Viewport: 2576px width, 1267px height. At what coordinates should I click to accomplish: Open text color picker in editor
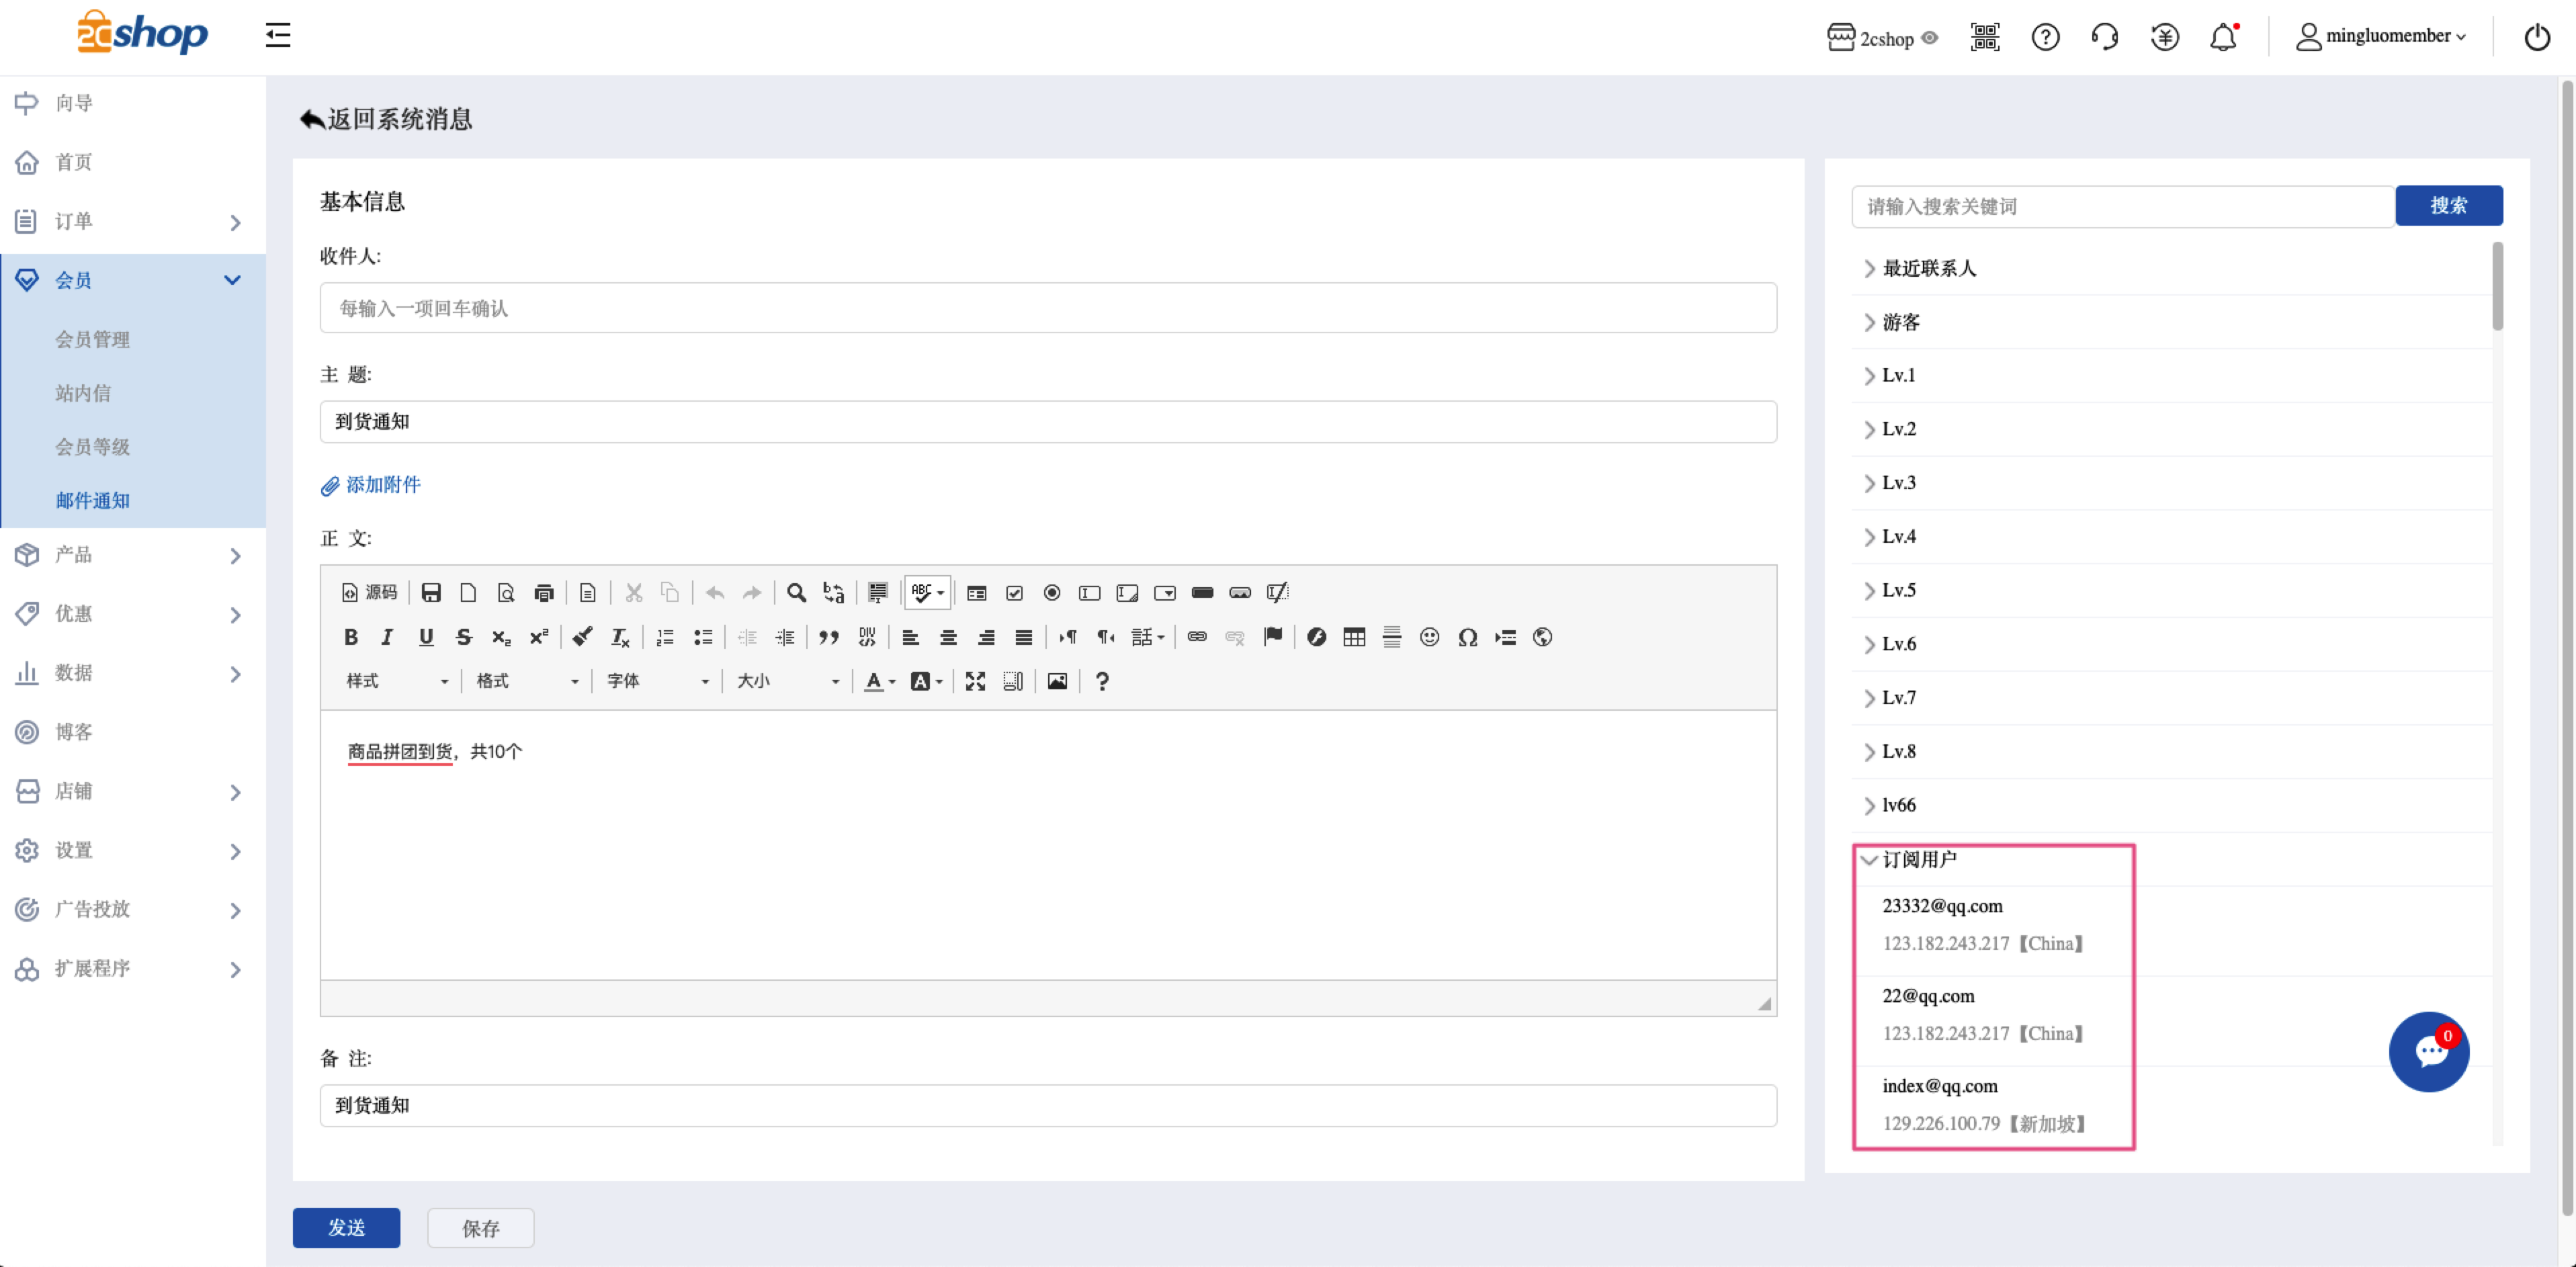[879, 681]
